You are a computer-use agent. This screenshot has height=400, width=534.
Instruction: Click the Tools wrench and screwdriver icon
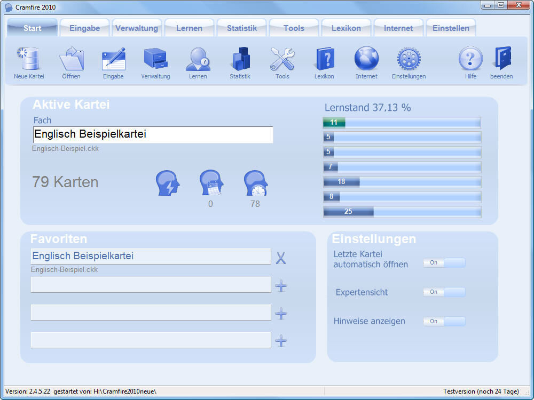click(x=282, y=59)
